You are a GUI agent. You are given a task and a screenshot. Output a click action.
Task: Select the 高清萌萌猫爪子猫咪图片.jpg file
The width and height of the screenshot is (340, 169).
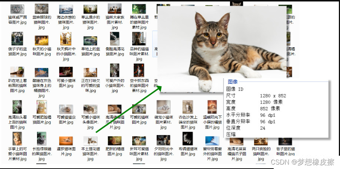point(115,117)
